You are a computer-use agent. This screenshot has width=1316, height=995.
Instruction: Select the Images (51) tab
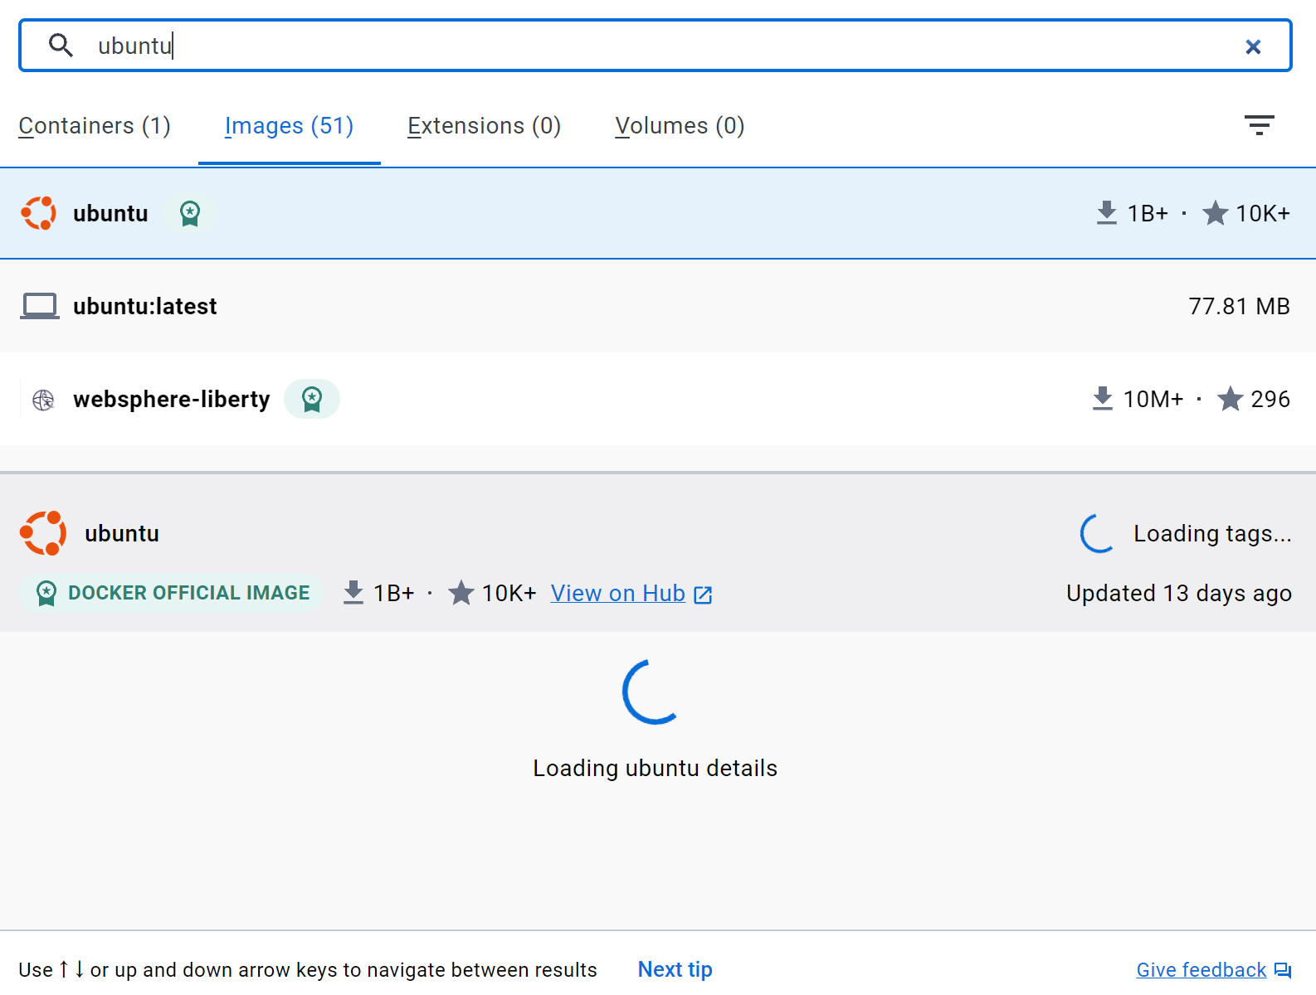pyautogui.click(x=290, y=126)
